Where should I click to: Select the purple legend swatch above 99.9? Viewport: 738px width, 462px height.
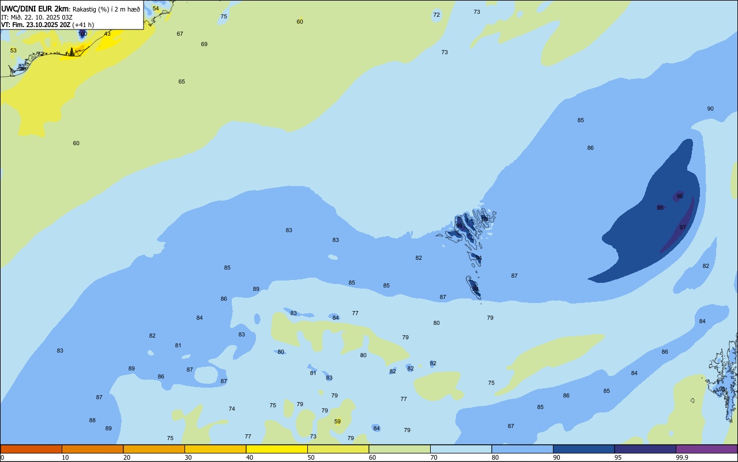(706, 449)
